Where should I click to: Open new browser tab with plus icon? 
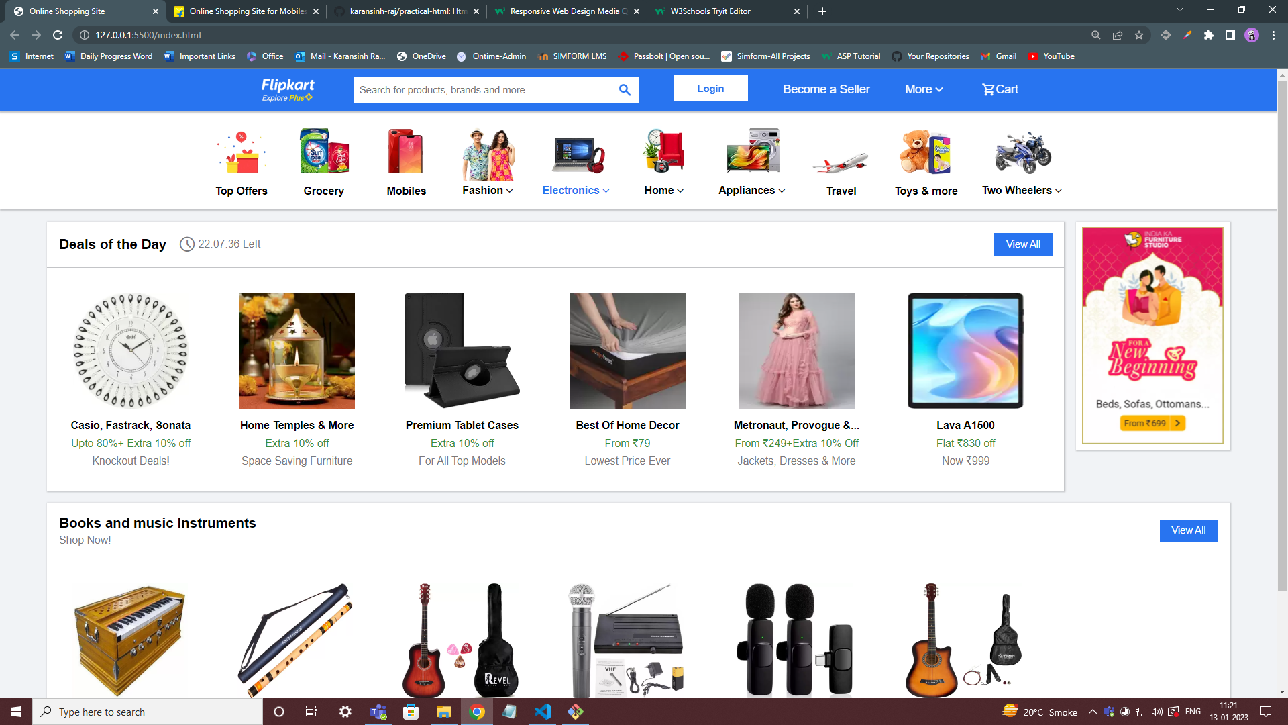pos(822,11)
